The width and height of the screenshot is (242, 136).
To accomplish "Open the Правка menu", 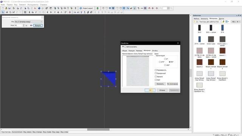I will pos(9,5).
